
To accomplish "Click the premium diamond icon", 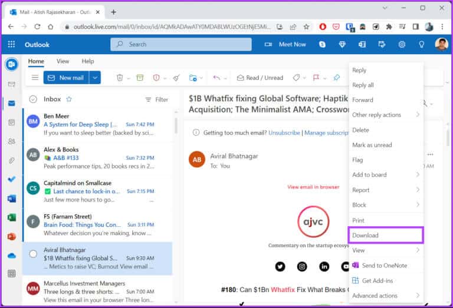I will pyautogui.click(x=342, y=44).
